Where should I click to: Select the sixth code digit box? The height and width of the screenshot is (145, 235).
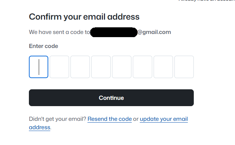tap(142, 67)
